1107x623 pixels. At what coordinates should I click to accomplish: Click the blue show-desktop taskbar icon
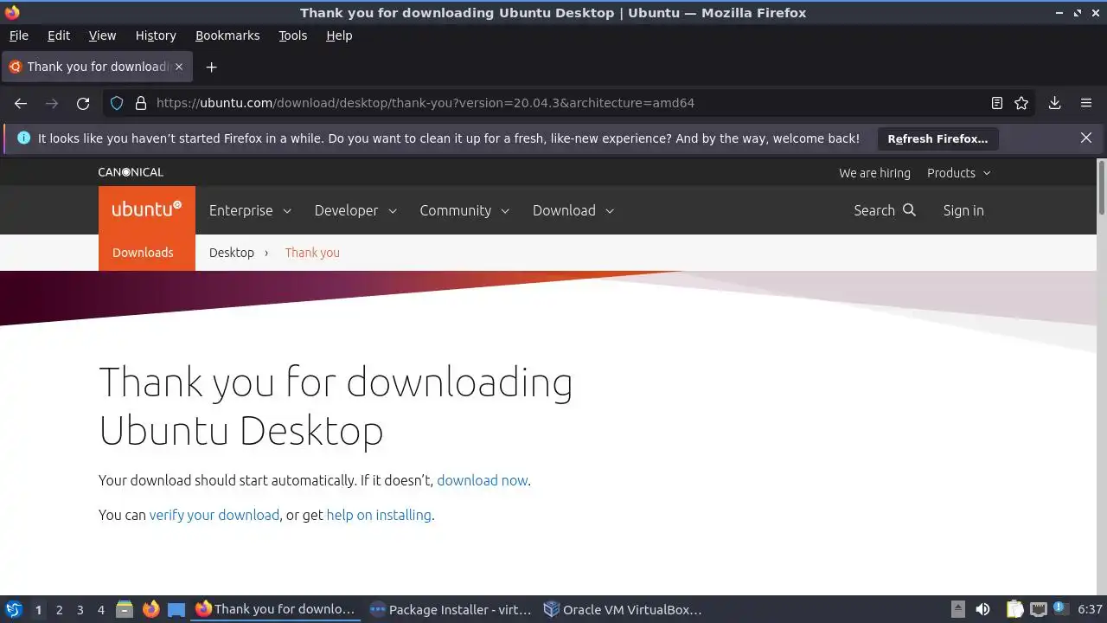pyautogui.click(x=176, y=609)
